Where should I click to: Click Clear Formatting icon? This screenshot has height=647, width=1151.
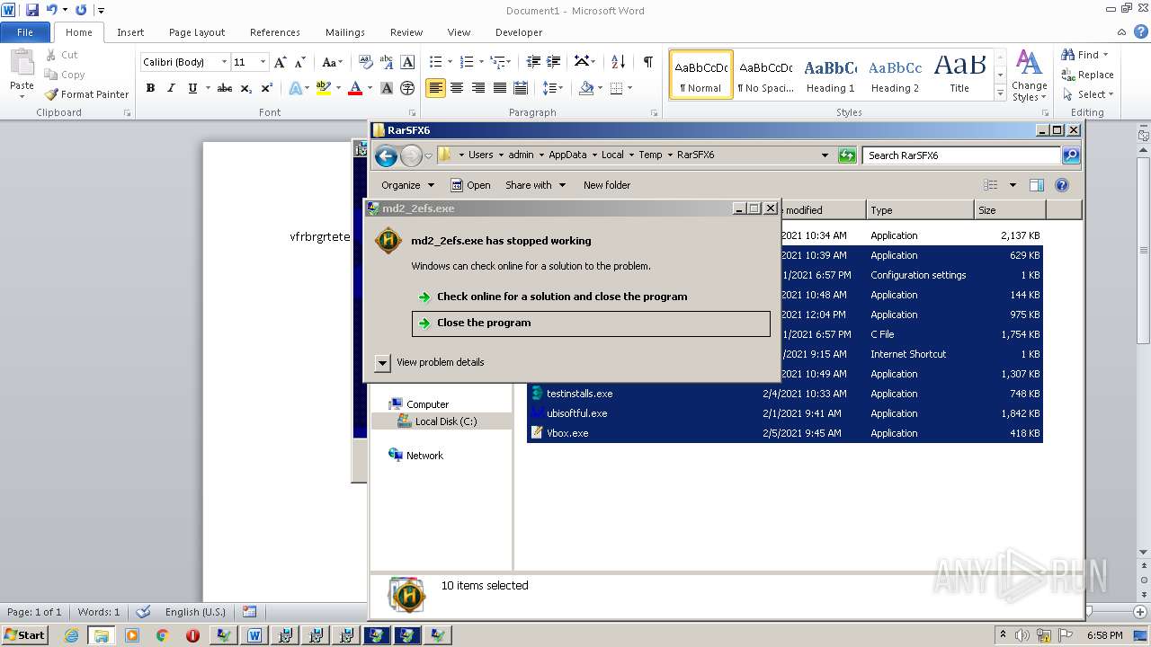coord(365,62)
